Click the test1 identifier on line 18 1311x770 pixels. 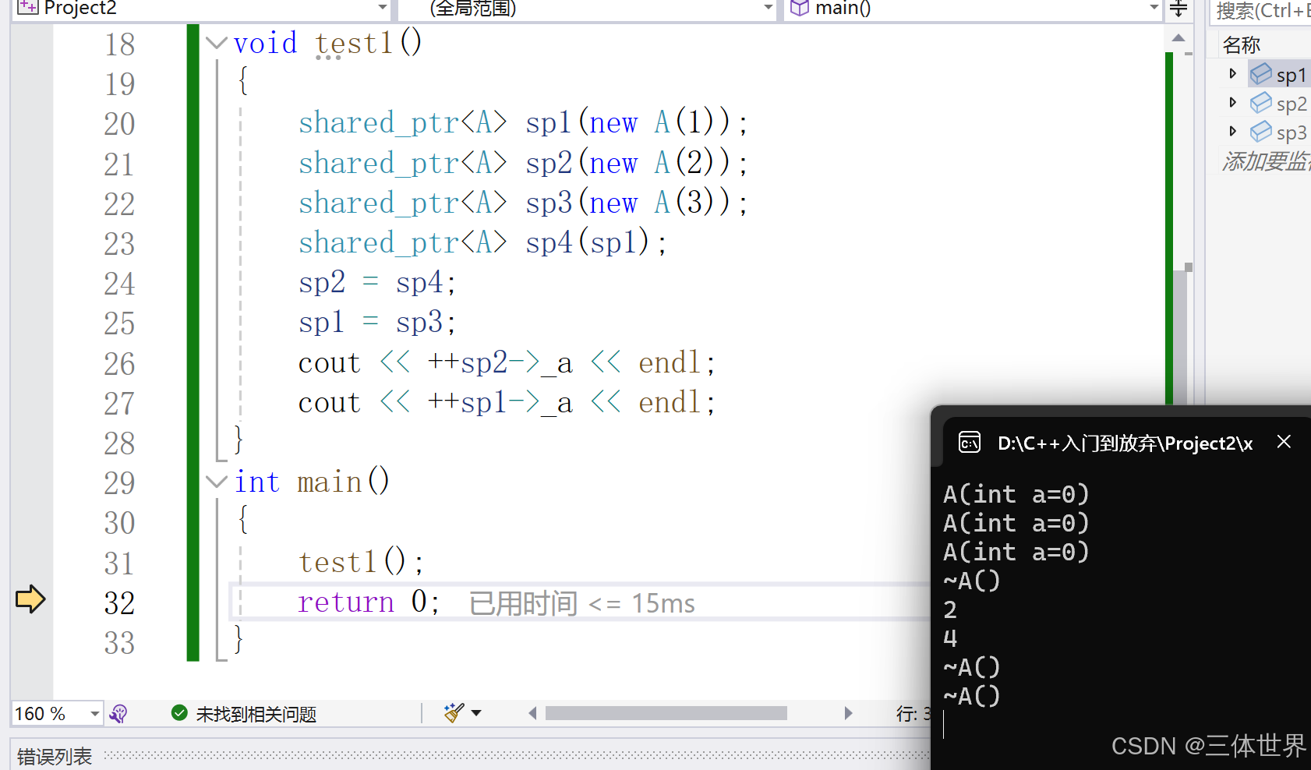(x=354, y=44)
